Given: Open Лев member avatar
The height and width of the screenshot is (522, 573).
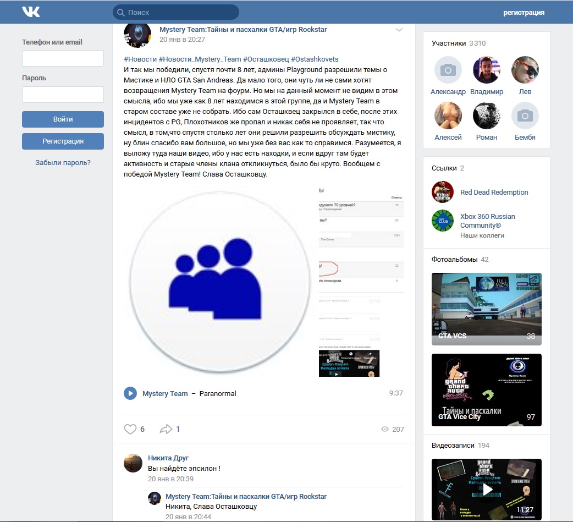Looking at the screenshot, I should click(x=525, y=70).
